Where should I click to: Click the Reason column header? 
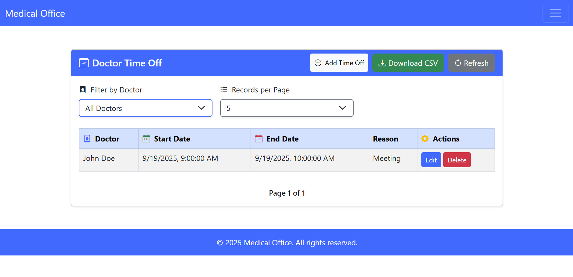coord(385,139)
